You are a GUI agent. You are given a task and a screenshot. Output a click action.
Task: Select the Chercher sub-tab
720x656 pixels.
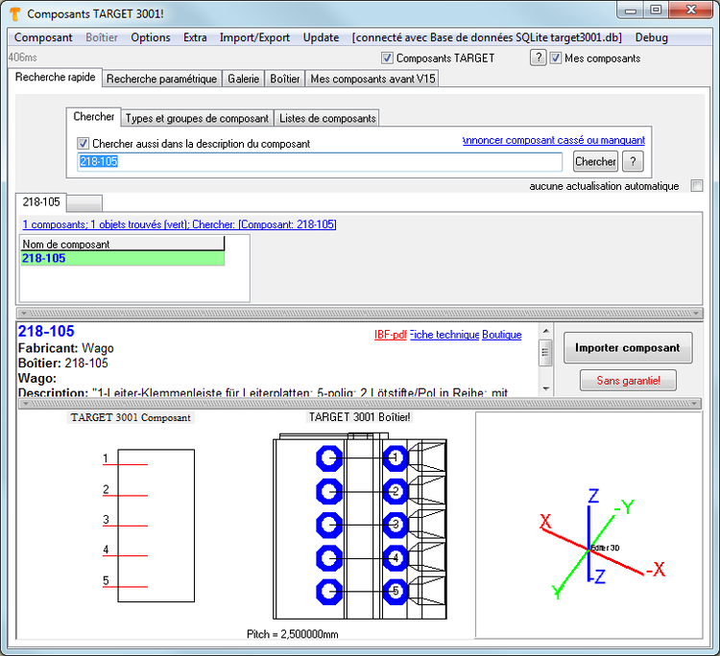(94, 116)
